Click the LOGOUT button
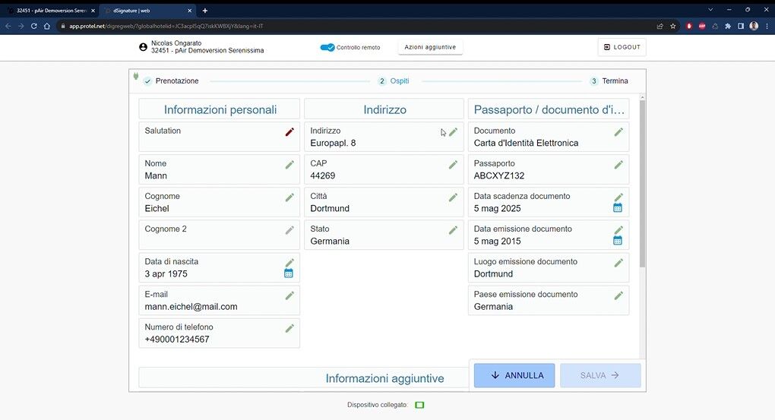 pyautogui.click(x=622, y=47)
